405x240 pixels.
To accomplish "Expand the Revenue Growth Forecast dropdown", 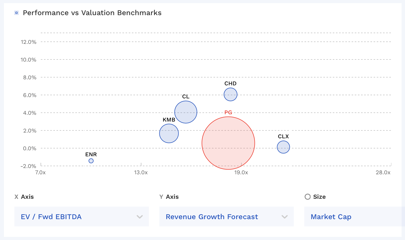I will tap(226, 217).
